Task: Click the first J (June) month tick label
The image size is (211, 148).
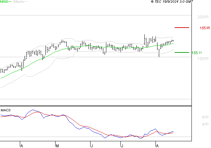Action: pos(92,146)
